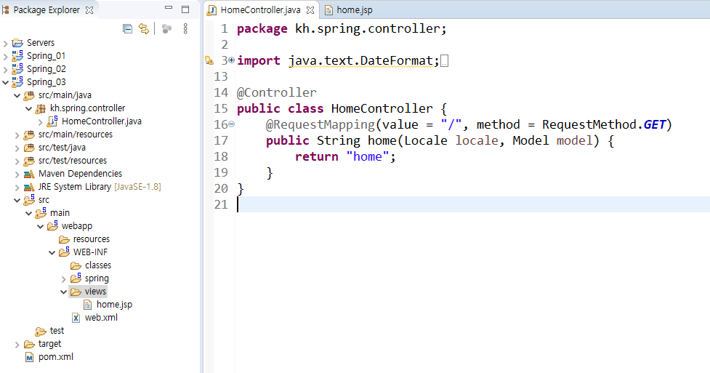Click the Maven Dependencies library icon
The width and height of the screenshot is (710, 373).
(x=30, y=174)
